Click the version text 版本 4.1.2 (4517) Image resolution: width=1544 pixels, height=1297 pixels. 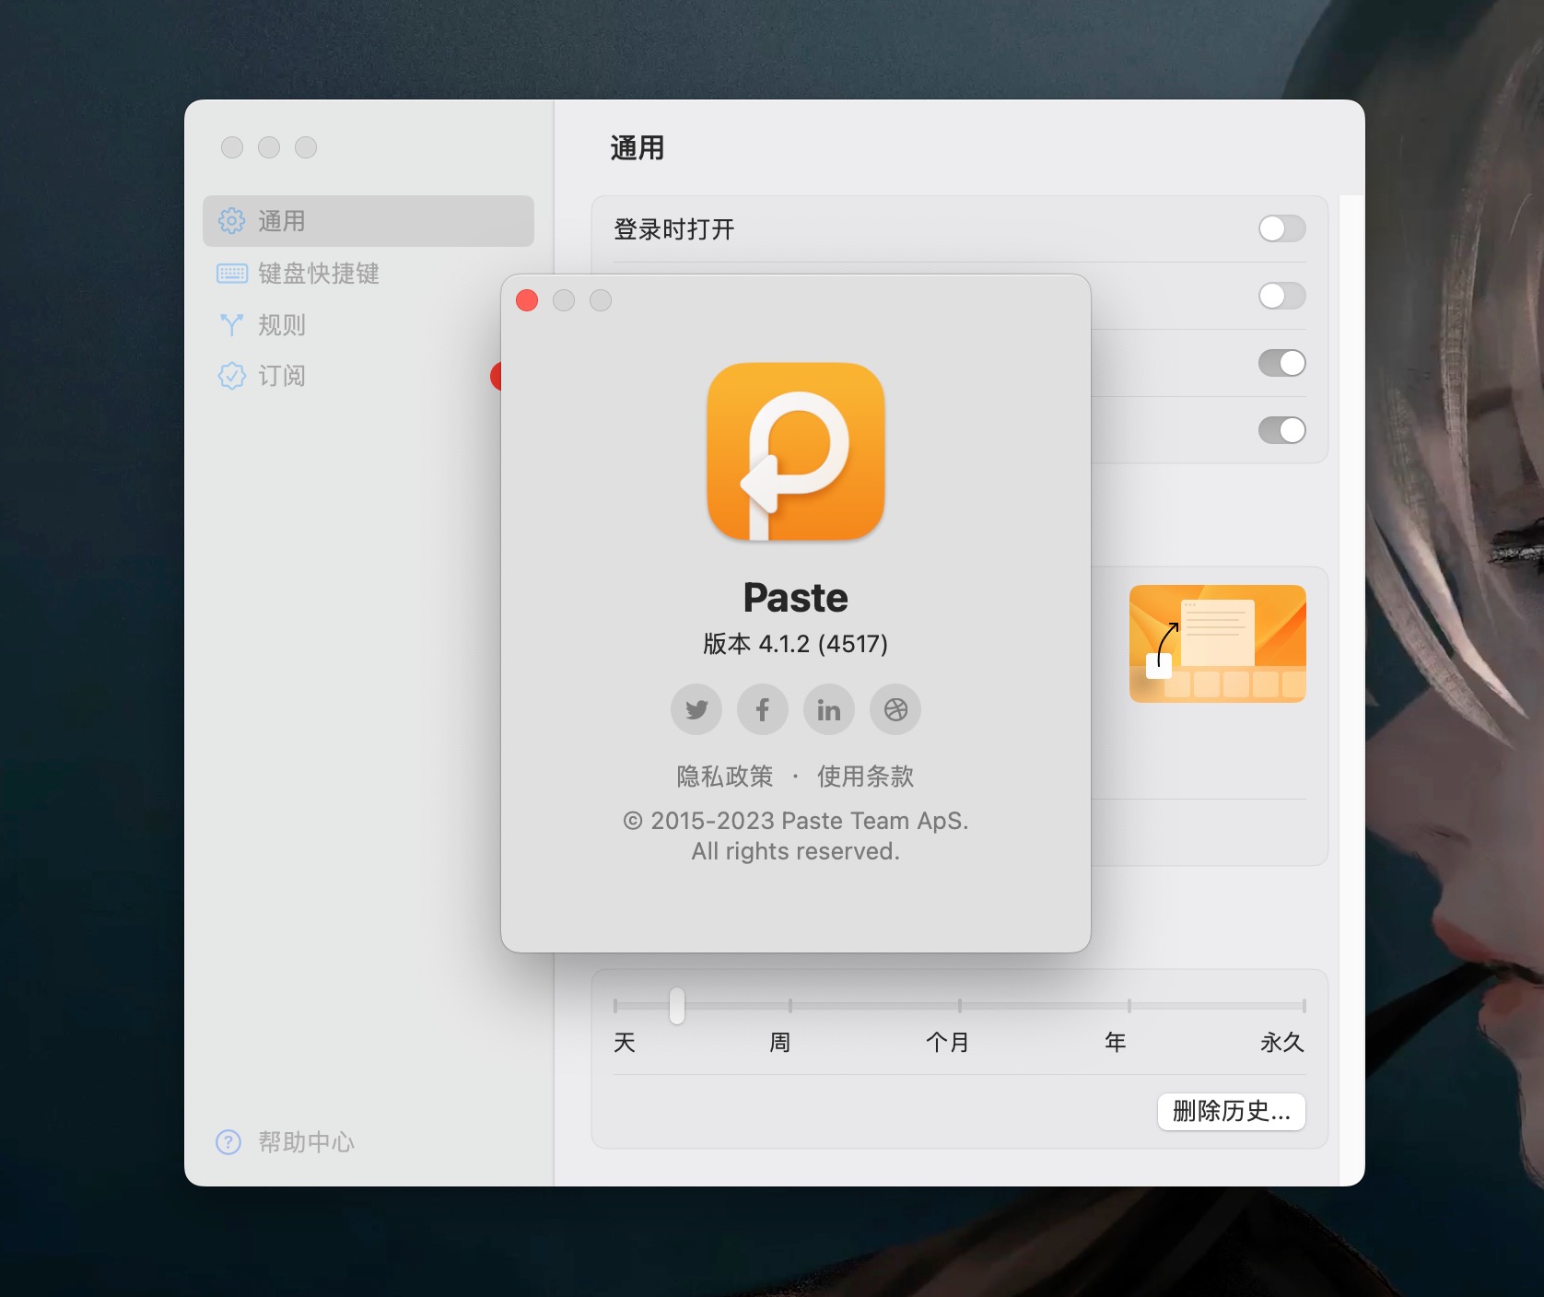pyautogui.click(x=796, y=643)
